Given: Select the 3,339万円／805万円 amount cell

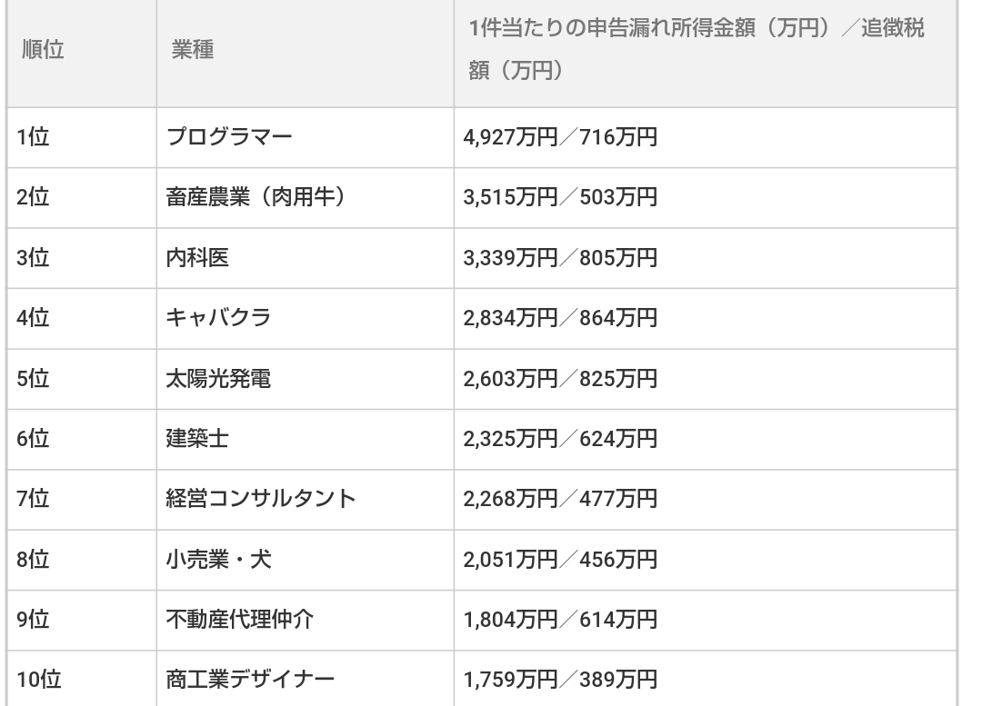Looking at the screenshot, I should click(x=560, y=258).
